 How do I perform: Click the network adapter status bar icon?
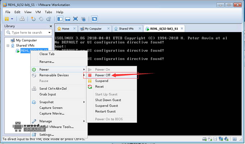[x=221, y=139]
